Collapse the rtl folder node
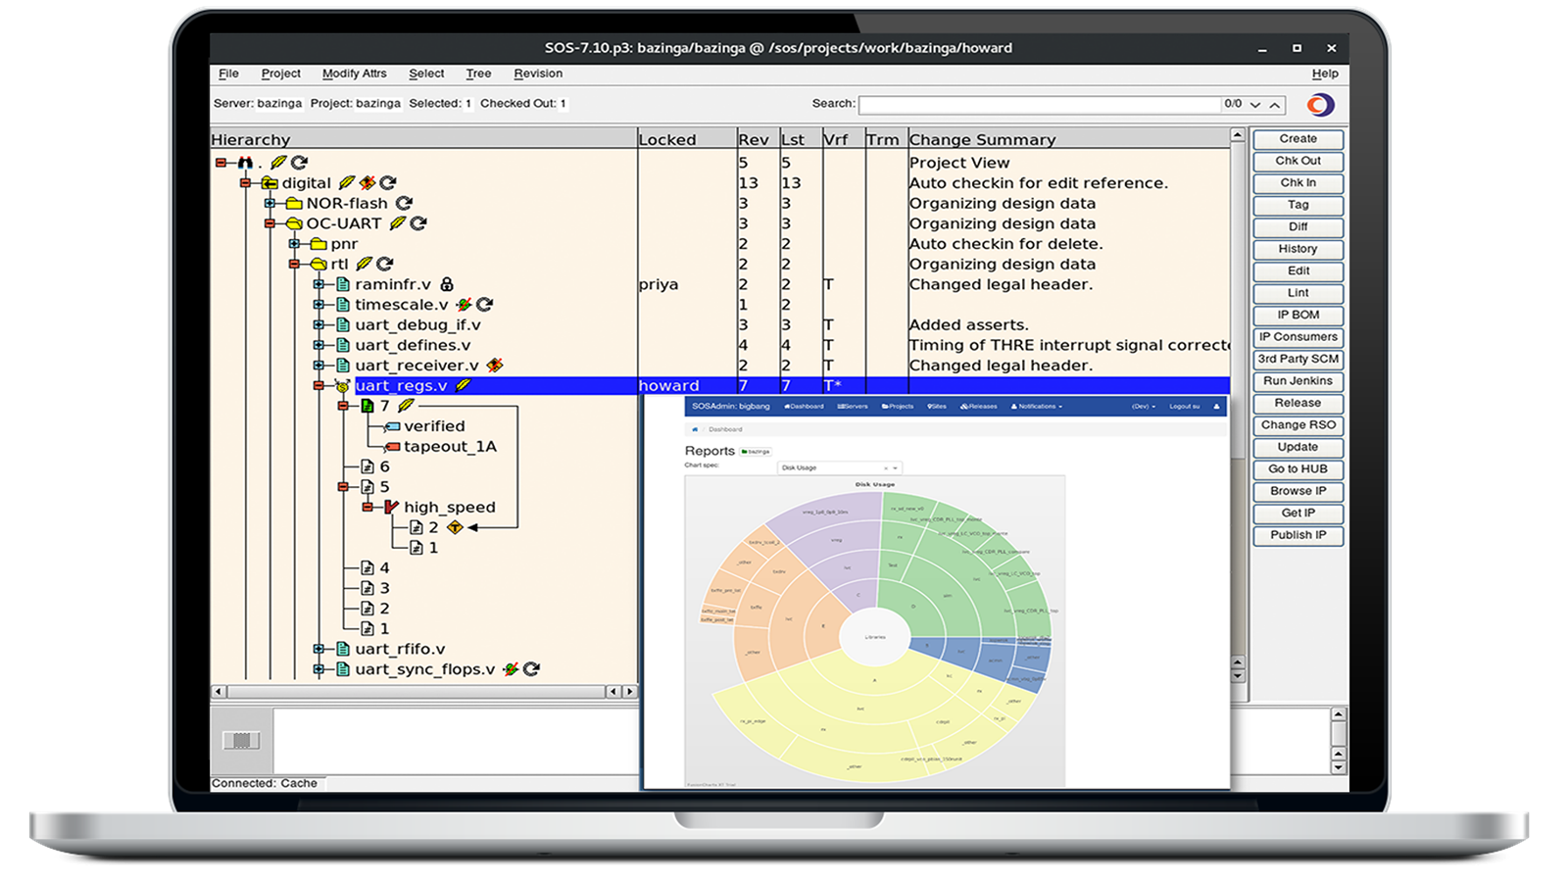The width and height of the screenshot is (1568, 882). (294, 264)
